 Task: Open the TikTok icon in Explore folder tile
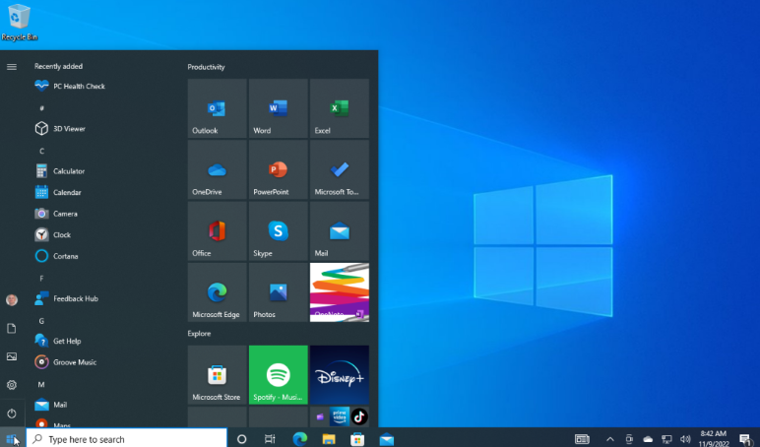pos(359,416)
